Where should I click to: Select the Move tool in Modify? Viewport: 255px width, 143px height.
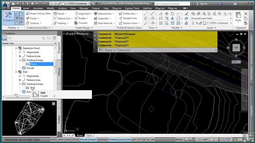[x=167, y=14]
